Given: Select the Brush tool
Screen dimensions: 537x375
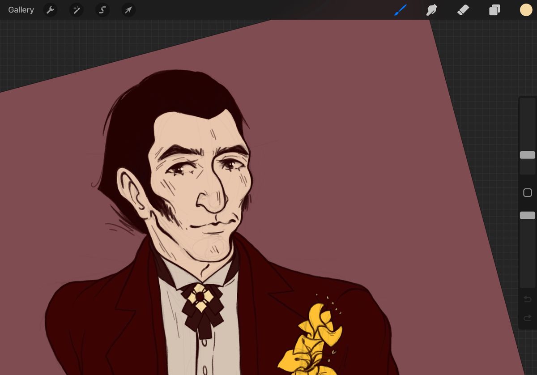Looking at the screenshot, I should (400, 10).
